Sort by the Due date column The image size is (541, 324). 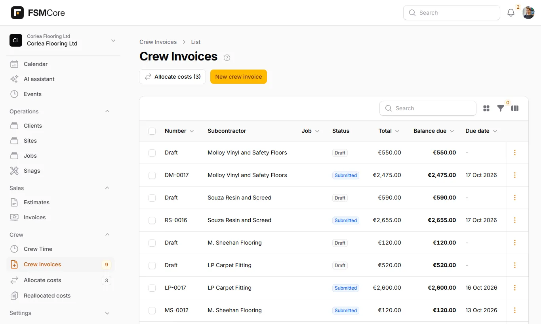point(481,131)
